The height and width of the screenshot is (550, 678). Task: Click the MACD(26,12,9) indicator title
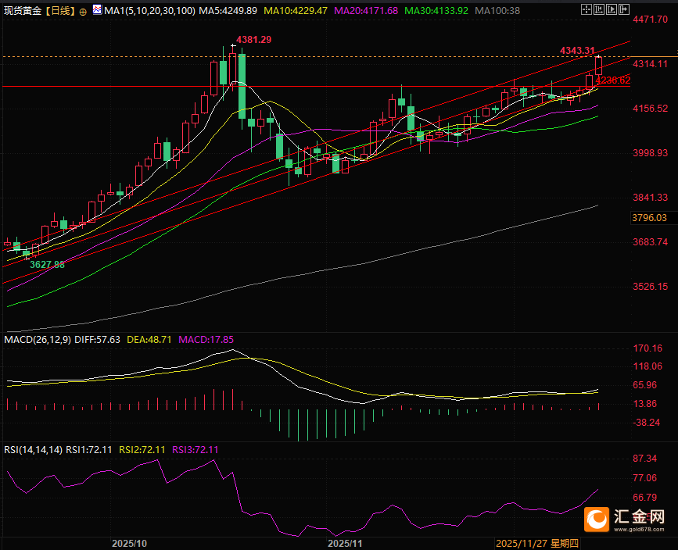pos(38,340)
